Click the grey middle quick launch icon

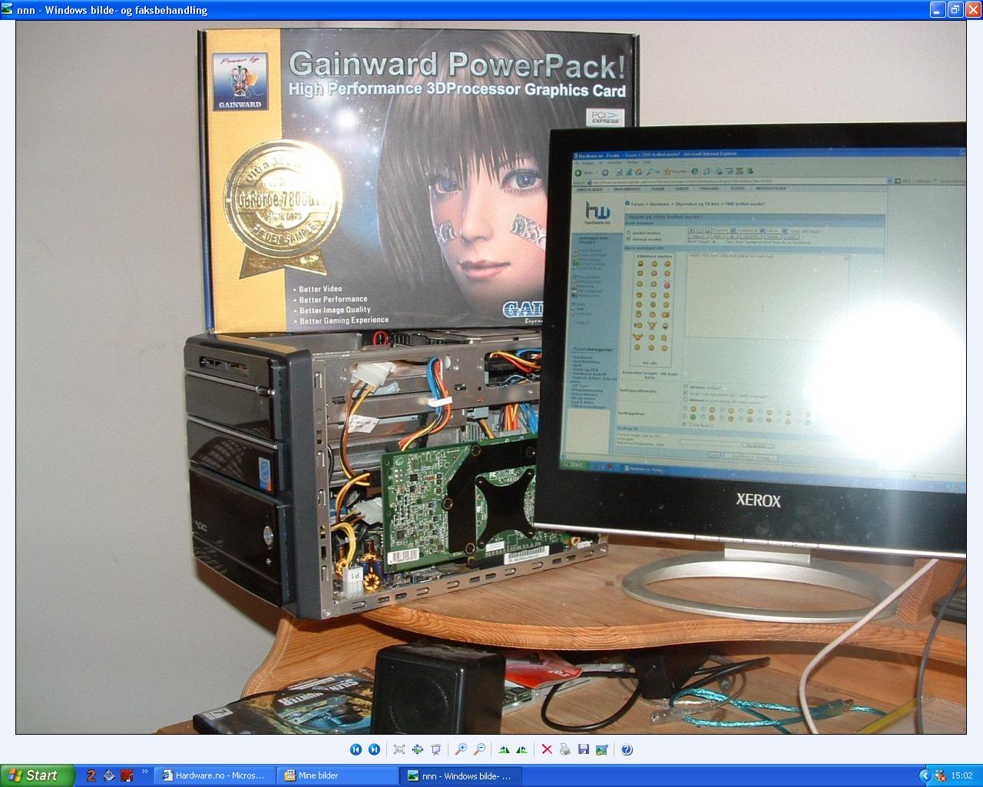tap(109, 775)
